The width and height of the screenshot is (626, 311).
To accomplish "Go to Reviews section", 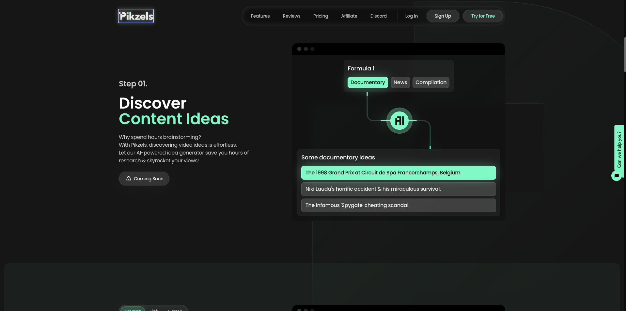I will pos(291,16).
